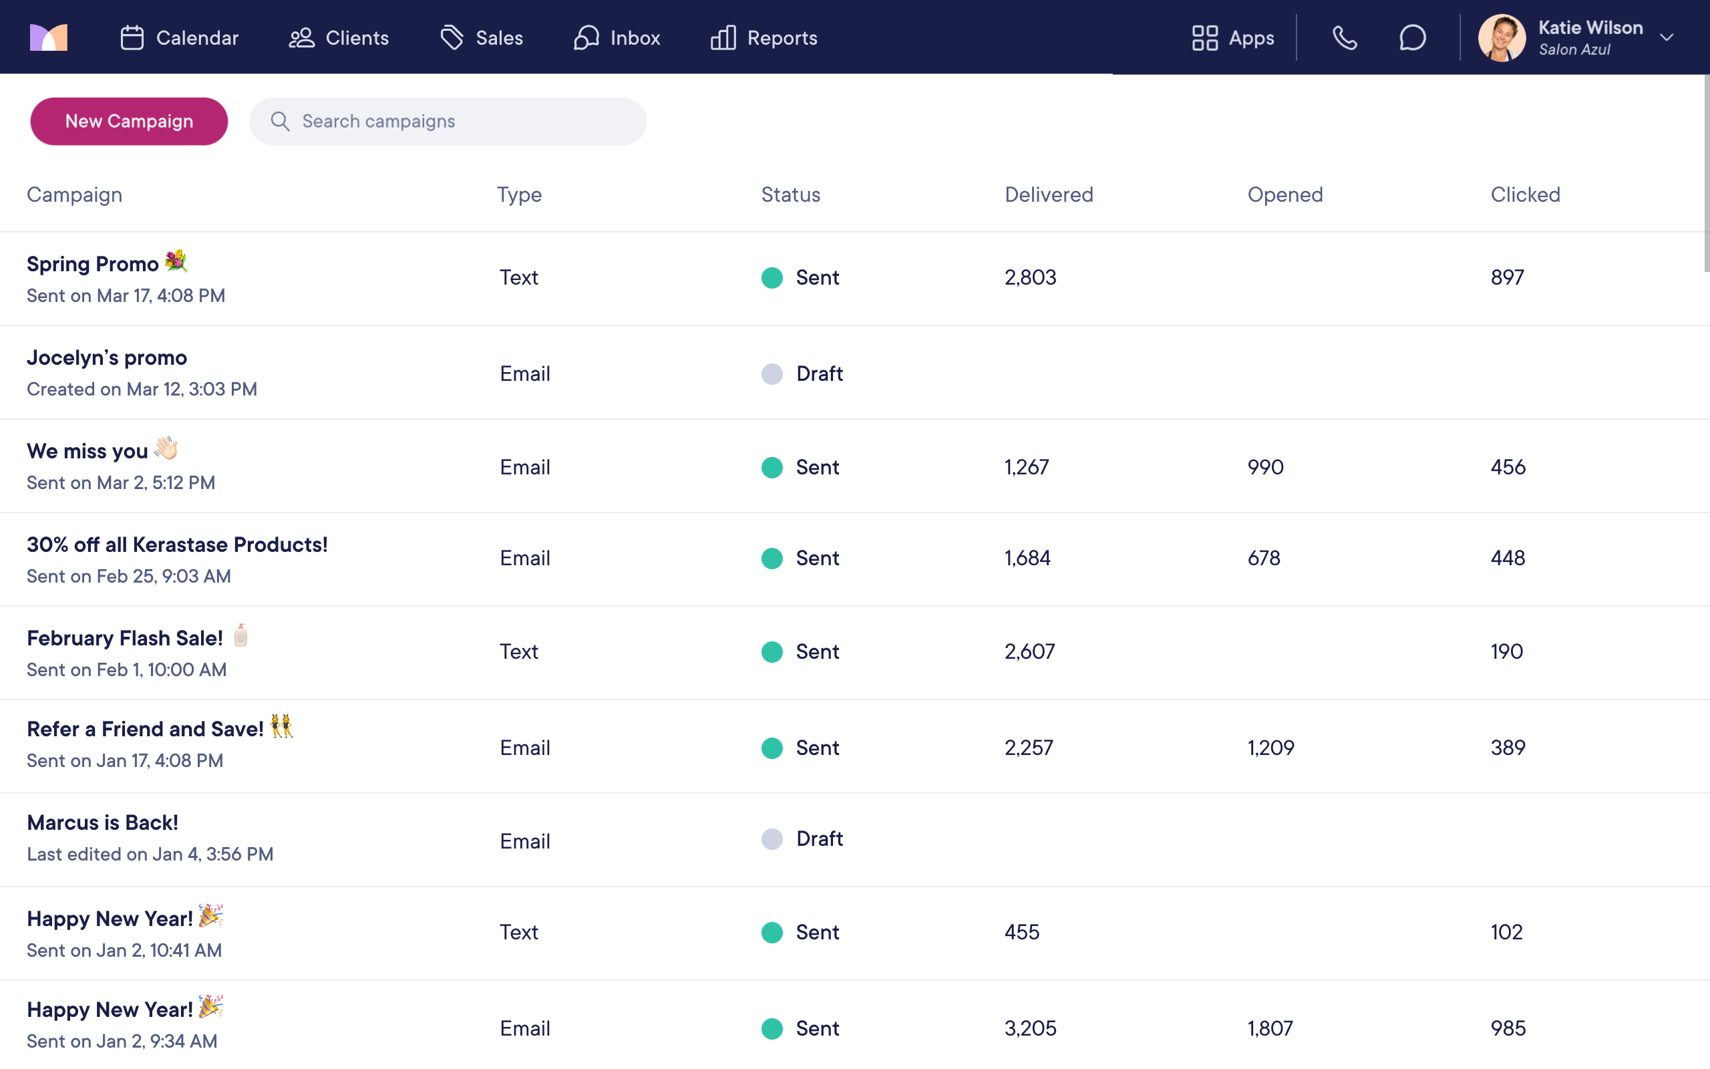Click the home logo icon
1710x1069 pixels.
pyautogui.click(x=49, y=37)
